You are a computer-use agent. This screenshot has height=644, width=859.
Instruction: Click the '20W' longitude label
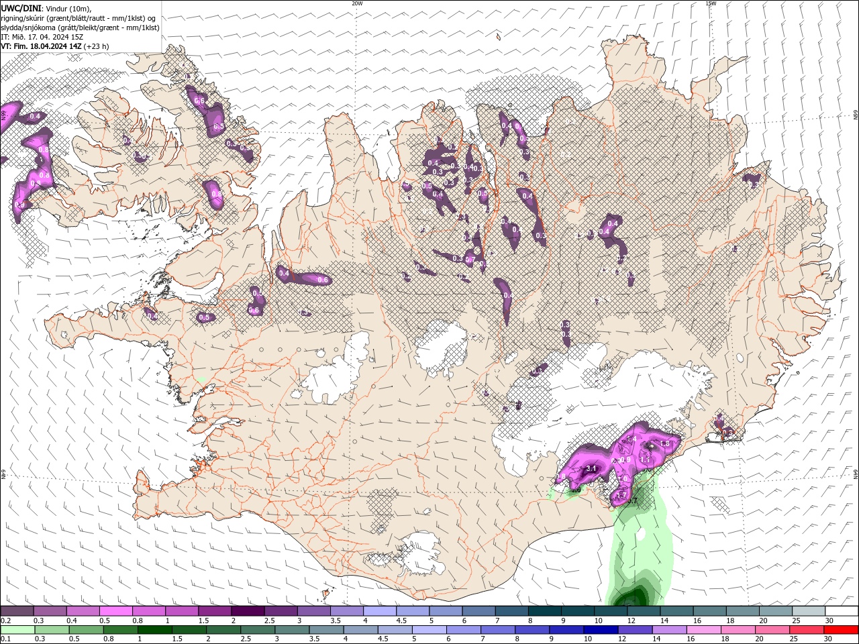pos(357,3)
